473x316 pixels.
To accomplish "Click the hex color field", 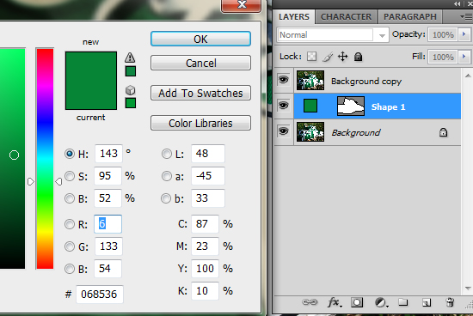I will point(100,295).
